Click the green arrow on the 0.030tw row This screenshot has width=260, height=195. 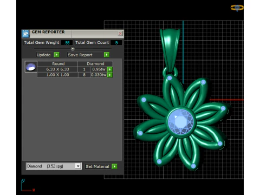109,75
